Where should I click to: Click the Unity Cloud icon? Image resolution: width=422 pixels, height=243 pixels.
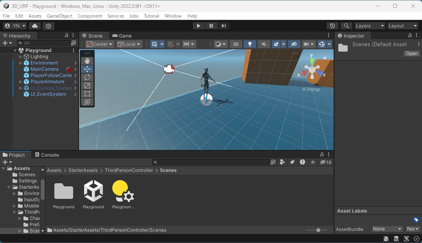(x=35, y=26)
